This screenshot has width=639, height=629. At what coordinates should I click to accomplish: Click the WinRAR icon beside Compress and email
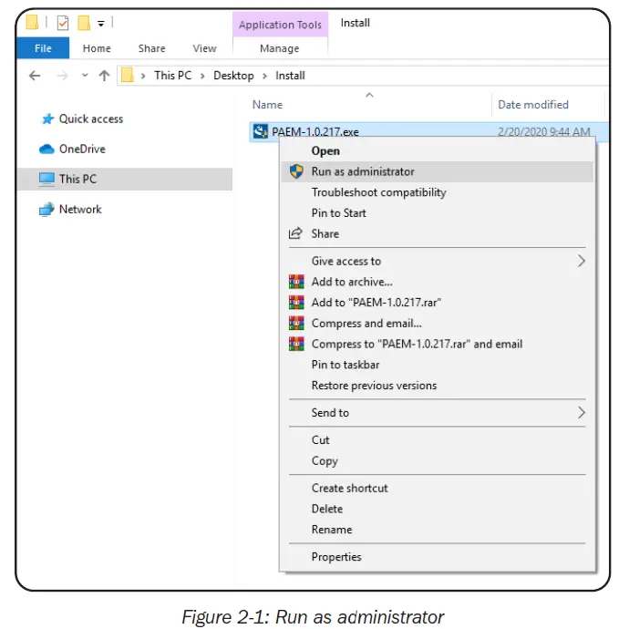296,323
